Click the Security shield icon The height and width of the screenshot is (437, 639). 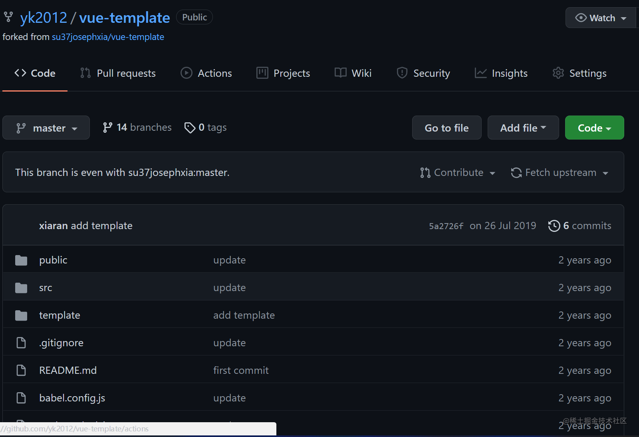click(402, 73)
